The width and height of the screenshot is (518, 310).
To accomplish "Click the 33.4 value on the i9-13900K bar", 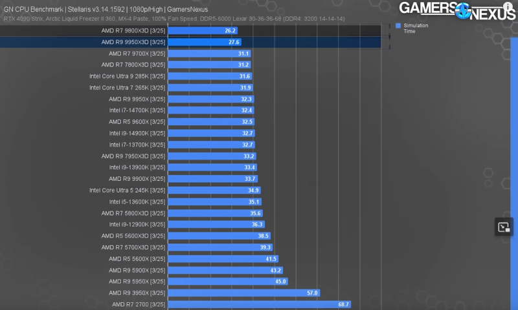I will [x=250, y=167].
